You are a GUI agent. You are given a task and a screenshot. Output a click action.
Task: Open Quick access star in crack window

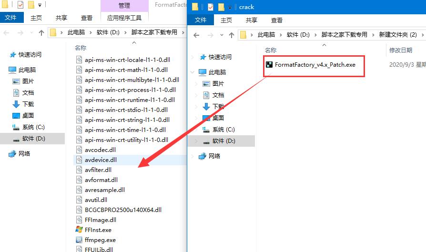point(203,57)
